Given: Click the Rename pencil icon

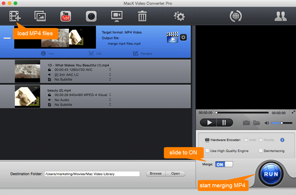Looking at the screenshot, I should (x=136, y=54).
